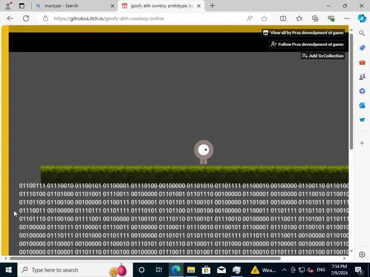Click the Edge profile icon
Image resolution: width=370 pixels, height=277 pixels.
[8, 6]
